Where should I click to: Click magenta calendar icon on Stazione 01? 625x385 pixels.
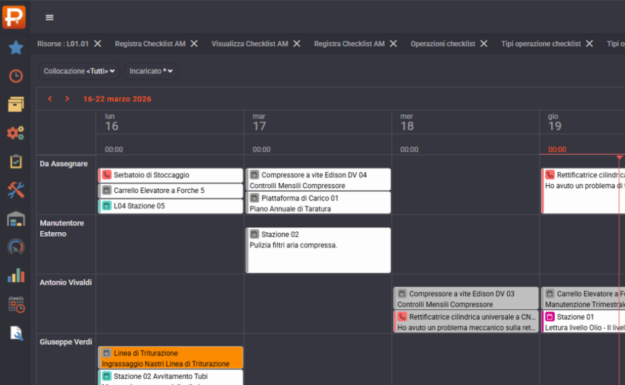550,317
